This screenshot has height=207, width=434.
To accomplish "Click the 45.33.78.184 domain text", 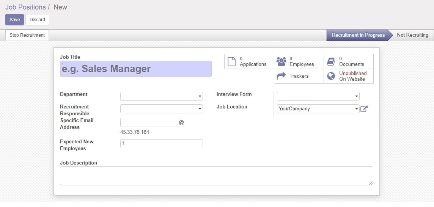I will point(135,132).
